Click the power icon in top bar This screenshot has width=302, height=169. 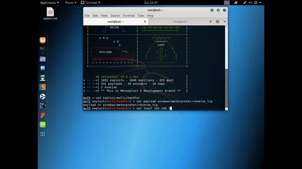[x=256, y=2]
